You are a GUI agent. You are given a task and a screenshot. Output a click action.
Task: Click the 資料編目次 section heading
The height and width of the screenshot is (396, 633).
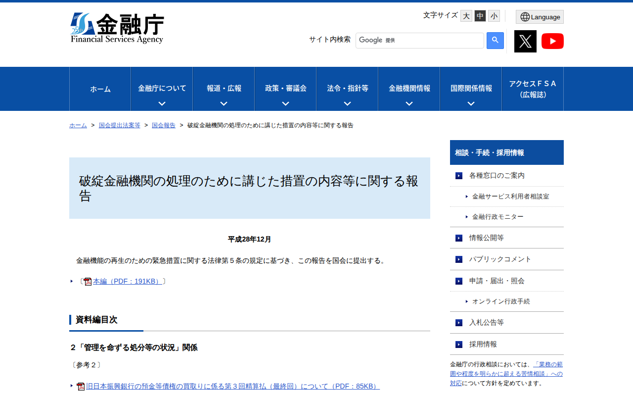click(96, 320)
